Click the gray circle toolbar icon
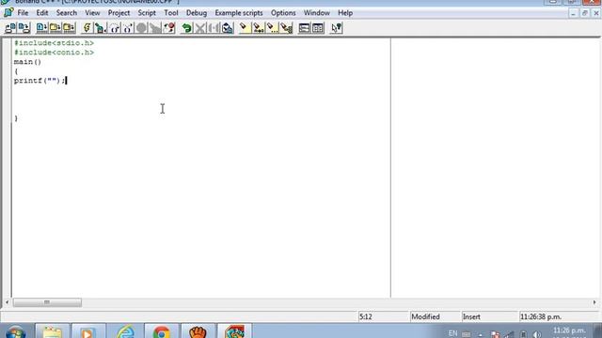The height and width of the screenshot is (338, 602). point(141,28)
